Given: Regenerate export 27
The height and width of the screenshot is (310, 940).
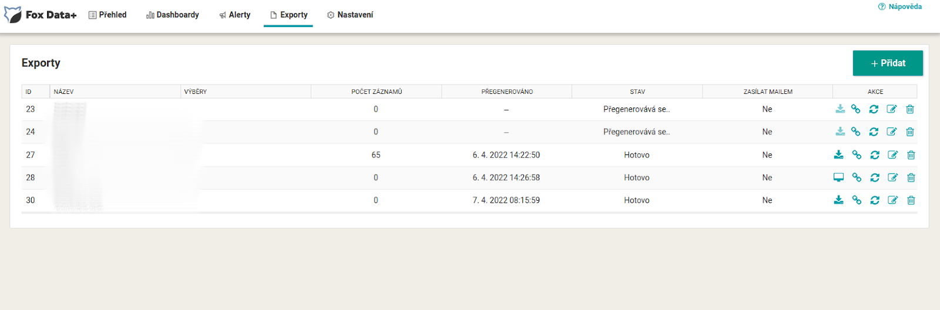Looking at the screenshot, I should pyautogui.click(x=875, y=155).
